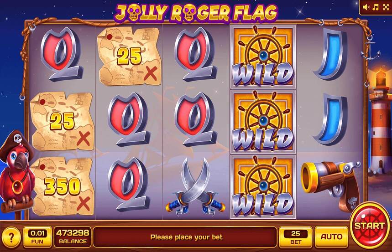392x252 pixels.
Task: Click the red pirate parrot mascot
Action: [16, 172]
